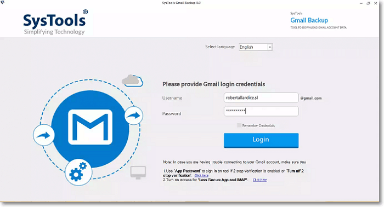The height and width of the screenshot is (207, 384).
Task: Click the large Gmail envelope icon
Action: 90,128
